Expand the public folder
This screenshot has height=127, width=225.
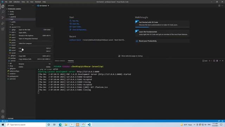[13, 22]
